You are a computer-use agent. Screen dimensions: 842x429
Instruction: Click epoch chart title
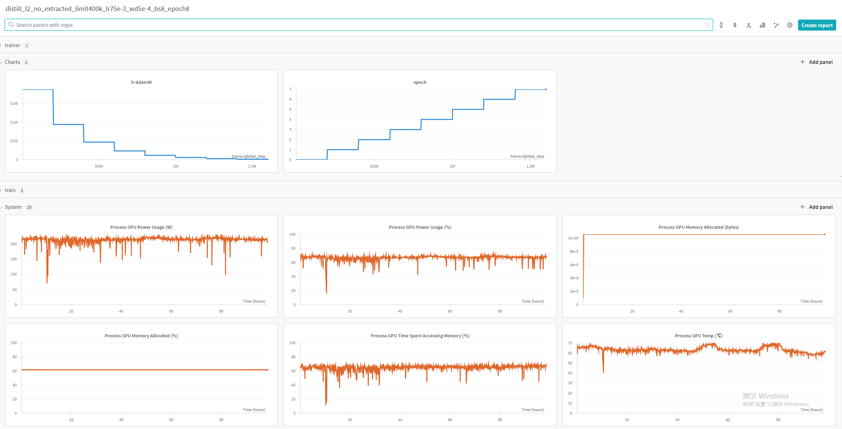tap(420, 82)
